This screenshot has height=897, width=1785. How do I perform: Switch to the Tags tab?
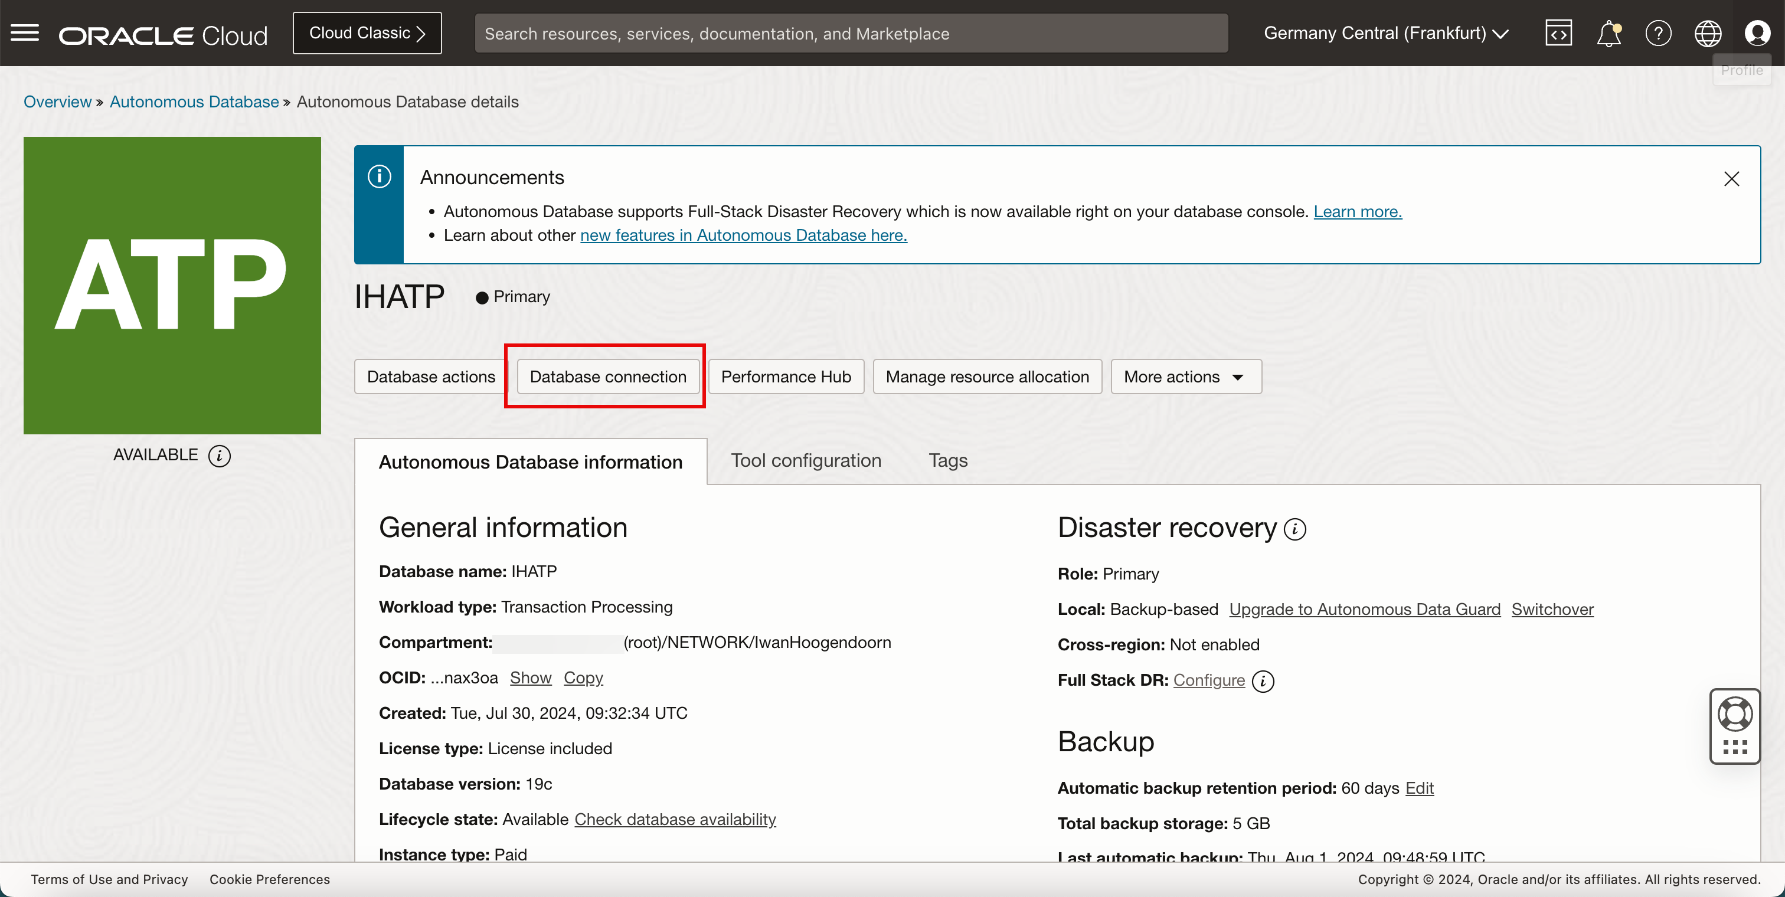point(947,461)
